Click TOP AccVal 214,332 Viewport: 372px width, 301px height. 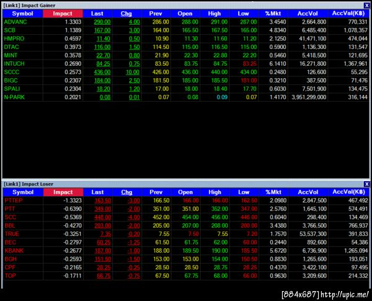(x=358, y=276)
